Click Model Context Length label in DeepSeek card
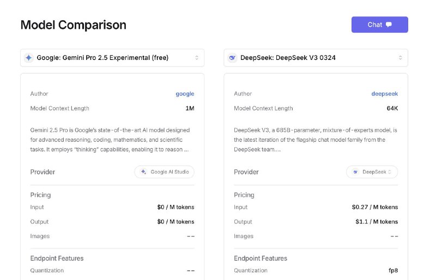 (x=263, y=108)
